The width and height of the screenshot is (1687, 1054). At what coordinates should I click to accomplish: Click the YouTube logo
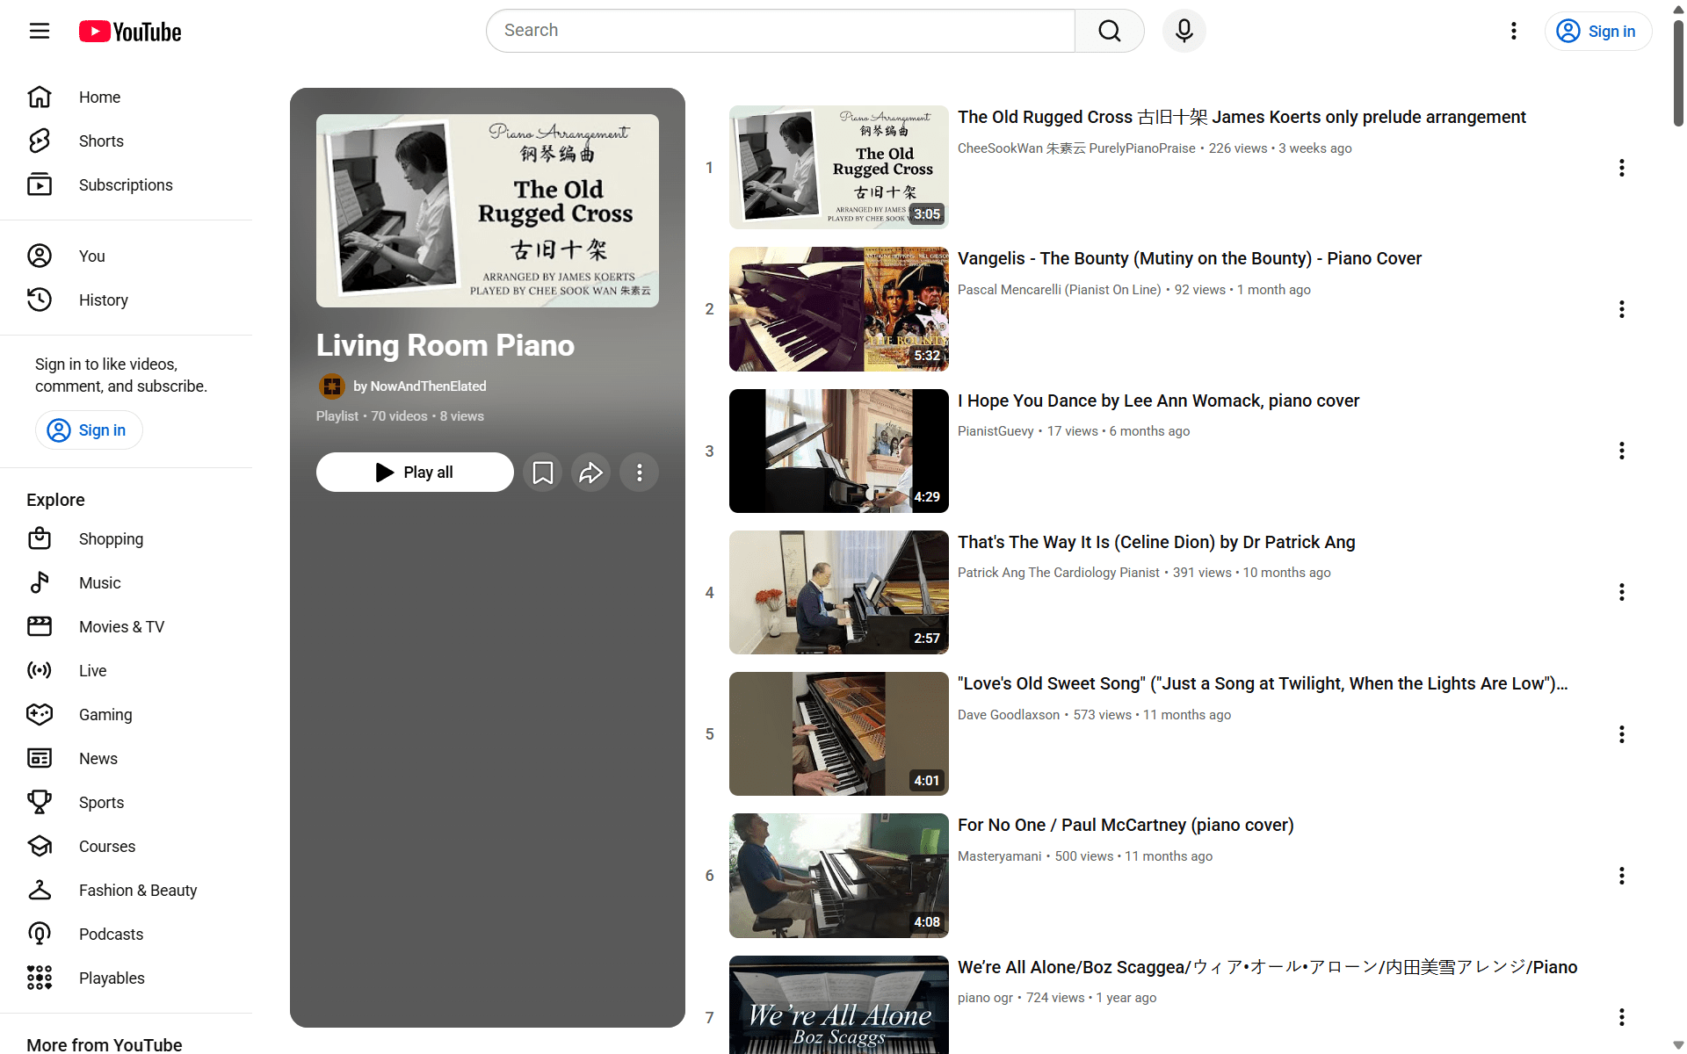click(130, 32)
